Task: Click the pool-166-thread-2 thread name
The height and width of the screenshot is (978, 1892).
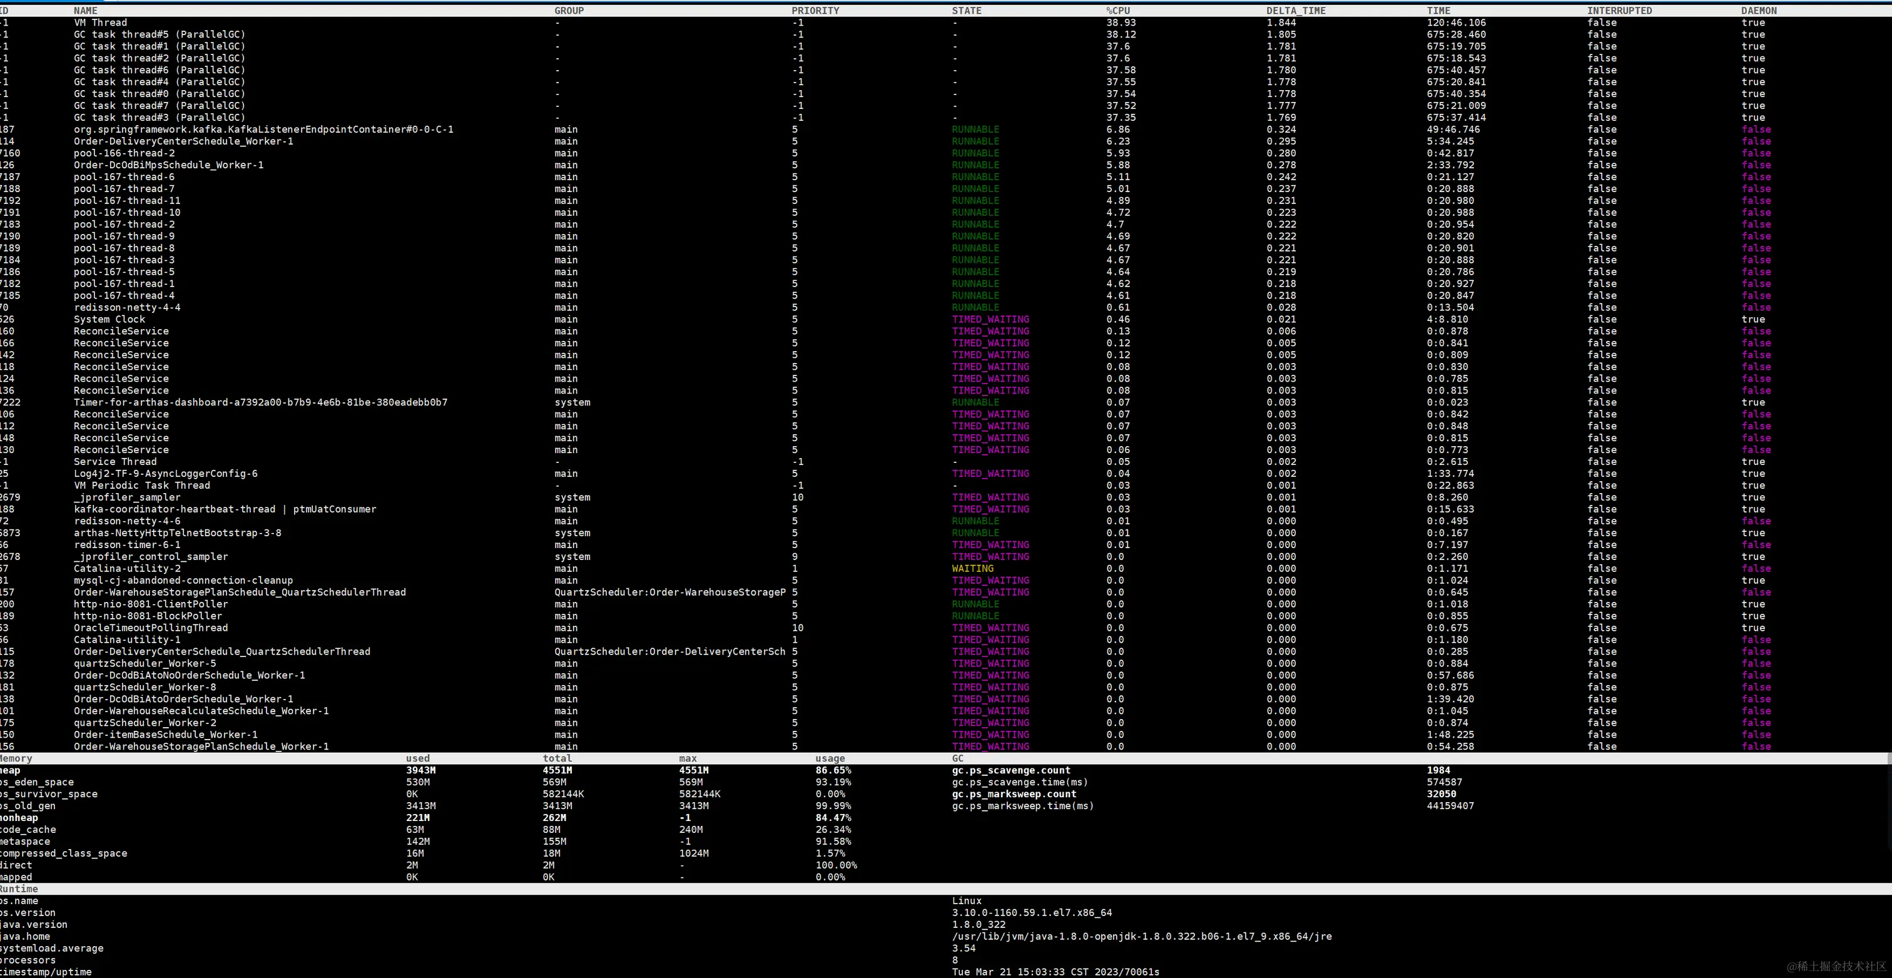Action: 124,153
